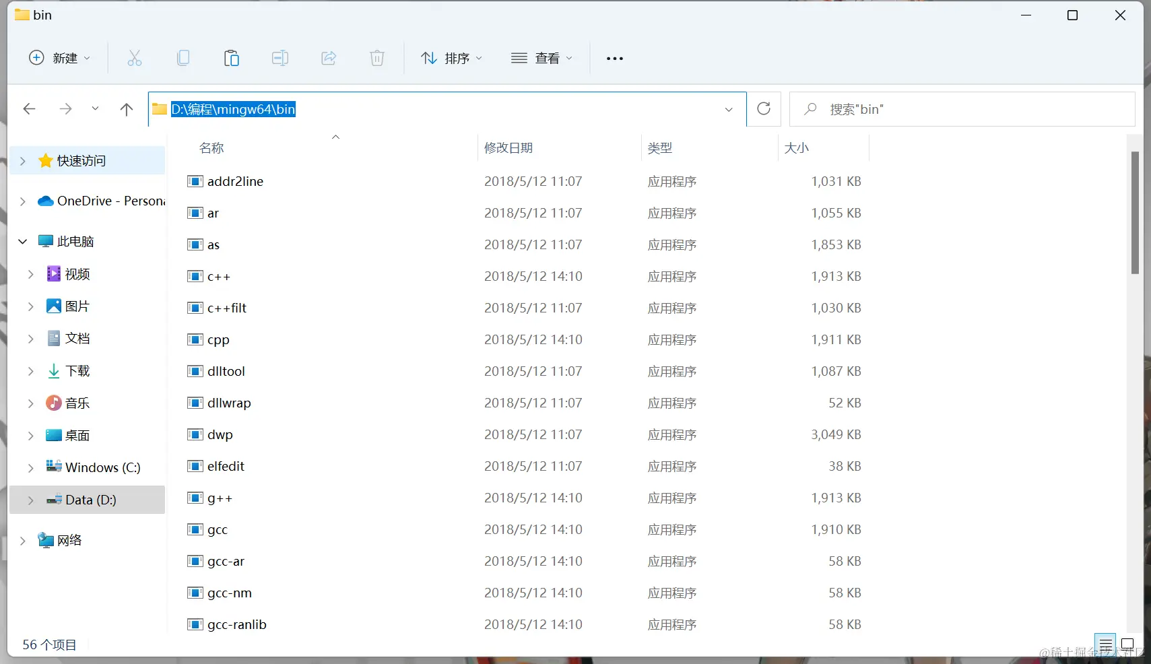Rename using the rename icon
The height and width of the screenshot is (664, 1151).
[x=279, y=58]
